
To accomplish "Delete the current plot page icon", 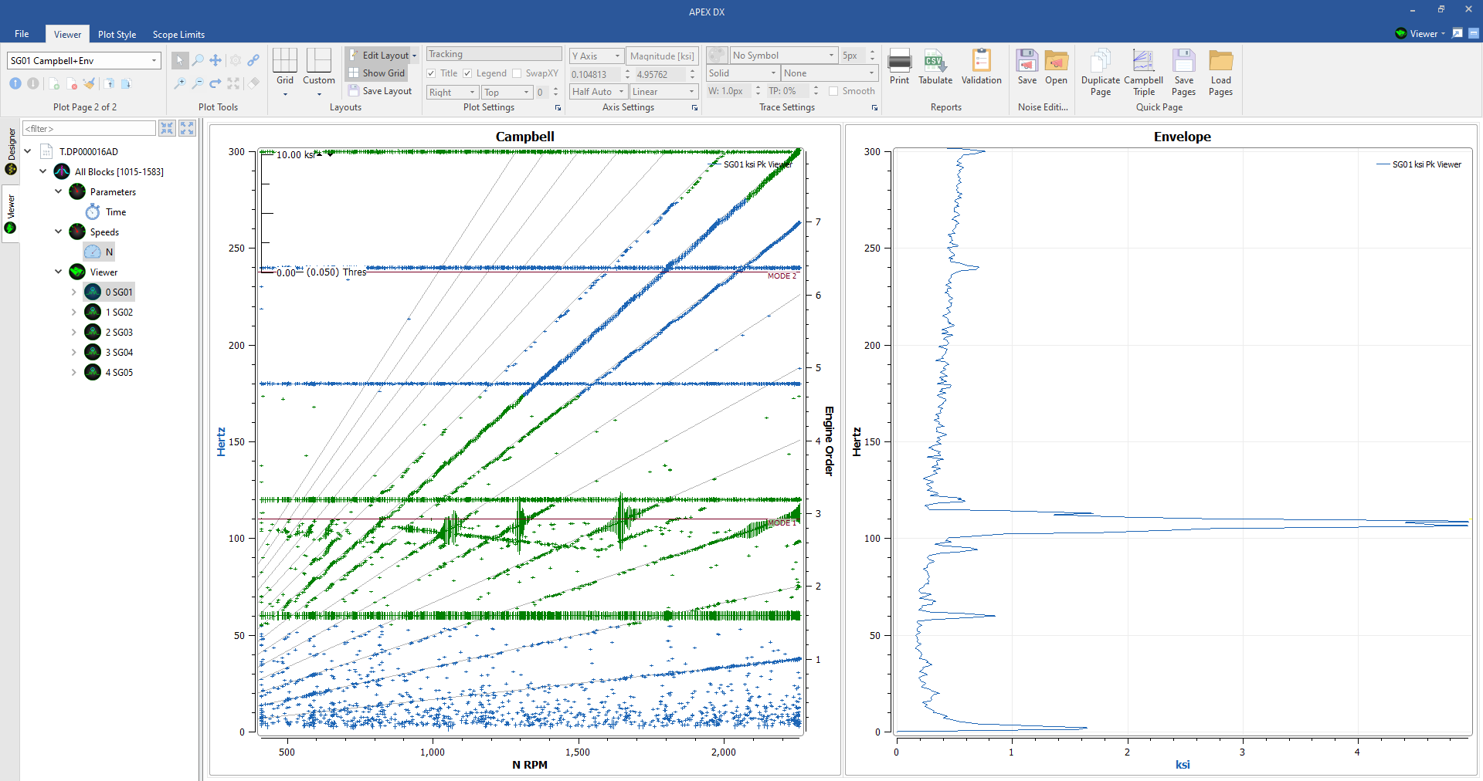I will [x=72, y=83].
